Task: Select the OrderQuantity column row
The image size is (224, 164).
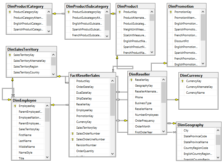Action: coord(90,151)
